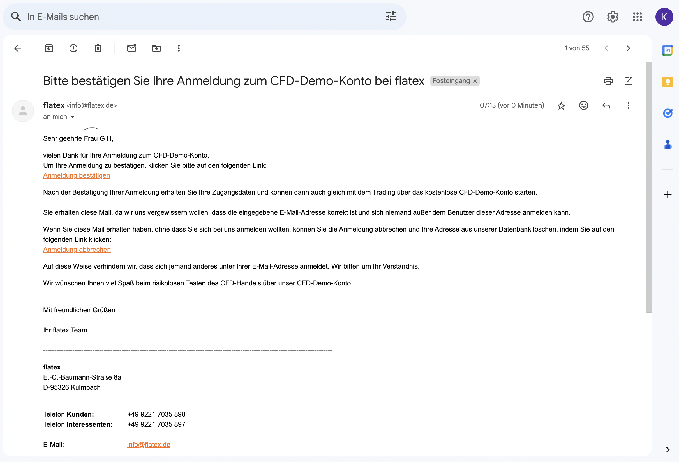
Task: Expand recipient details next to 'an mich'
Action: [x=73, y=117]
